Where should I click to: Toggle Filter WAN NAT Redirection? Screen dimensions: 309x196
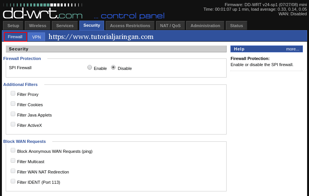[13, 171]
